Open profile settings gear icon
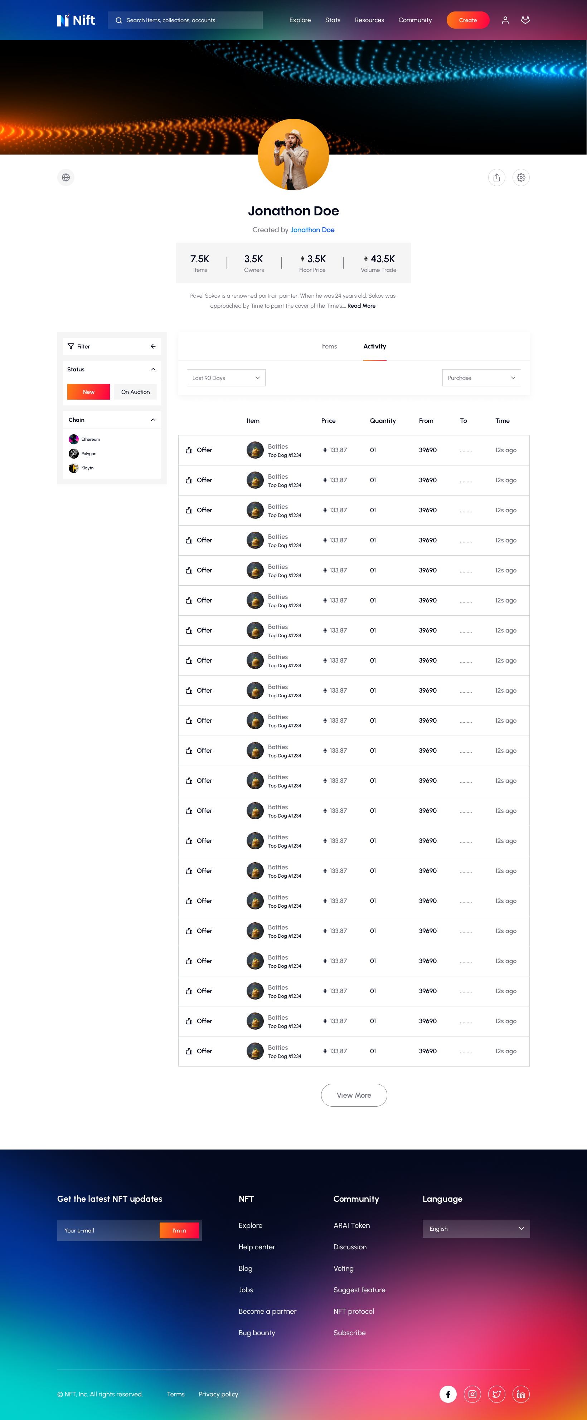 [521, 177]
